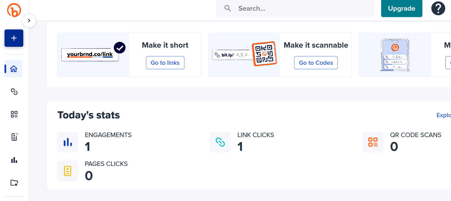451x201 pixels.
Task: Open the help question mark icon
Action: pyautogui.click(x=438, y=8)
